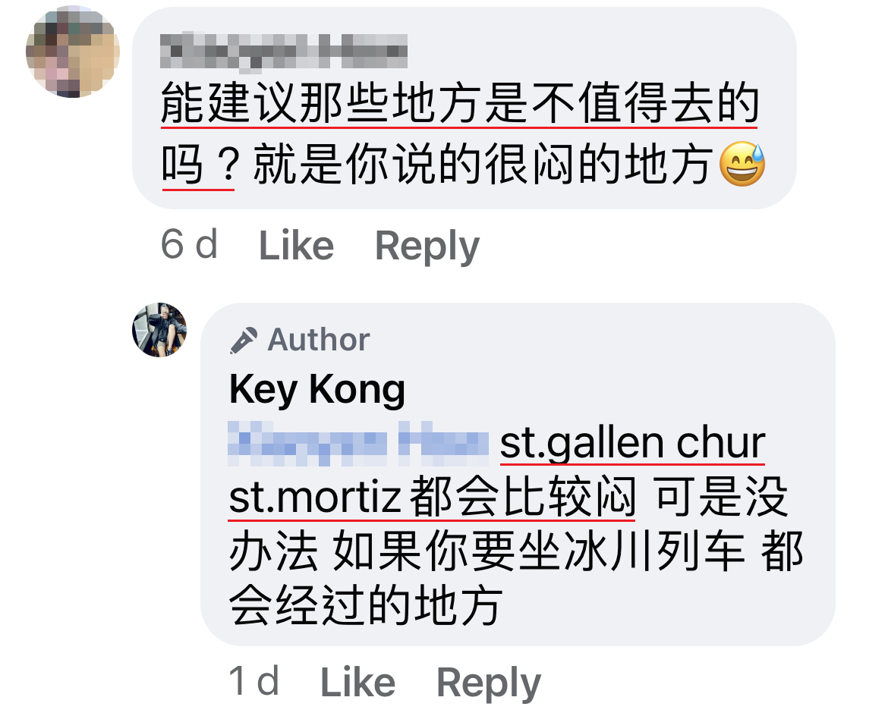
Task: Click the 1 d timestamp
Action: [253, 681]
